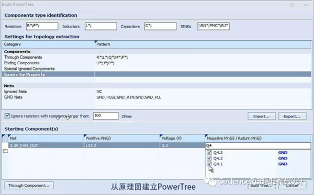Open the Import... settings button

pyautogui.click(x=262, y=116)
